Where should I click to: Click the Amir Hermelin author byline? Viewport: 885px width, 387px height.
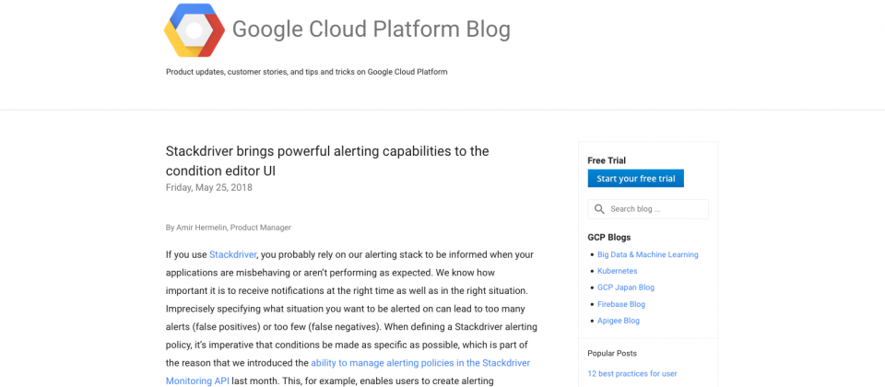[x=228, y=228]
